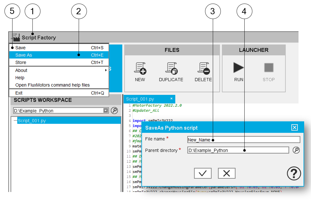
Task: Click the Script Factory logo icon
Action: click(15, 37)
